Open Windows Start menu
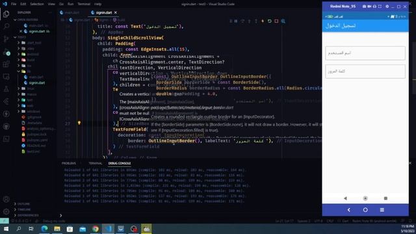 pos(6,228)
